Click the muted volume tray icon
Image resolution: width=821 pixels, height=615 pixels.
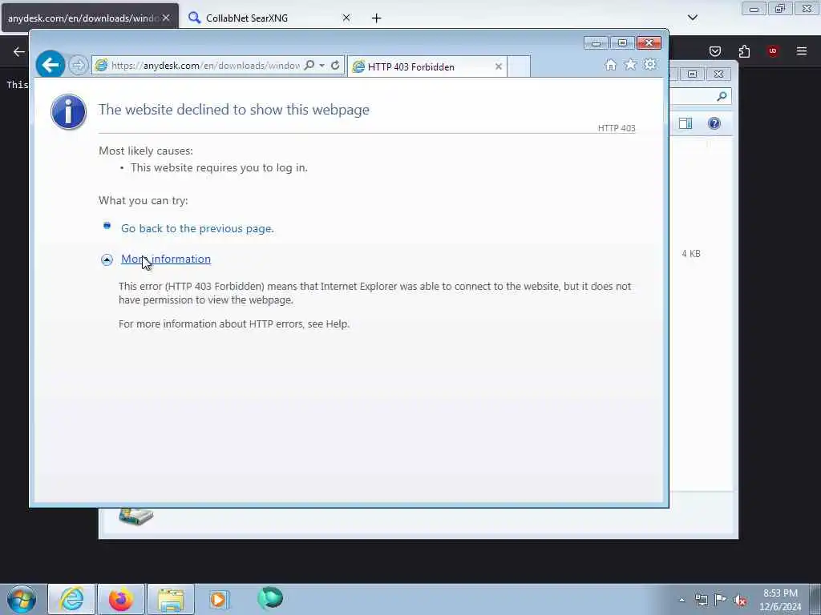[740, 600]
